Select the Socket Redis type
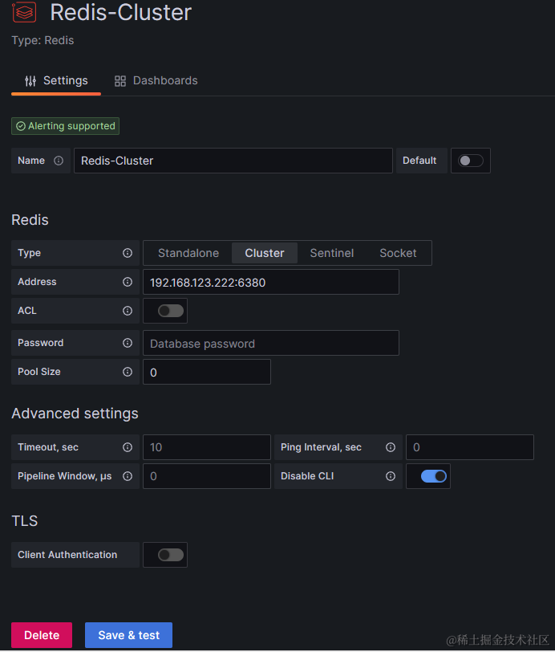The image size is (555, 652). pyautogui.click(x=398, y=253)
